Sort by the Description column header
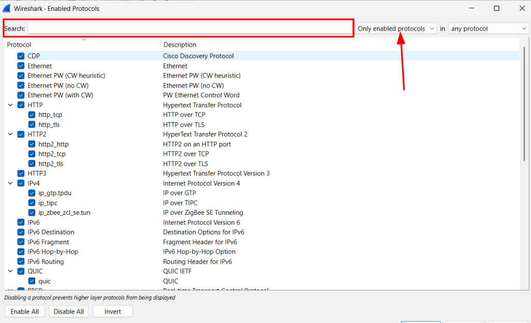This screenshot has height=323, width=531. click(180, 45)
